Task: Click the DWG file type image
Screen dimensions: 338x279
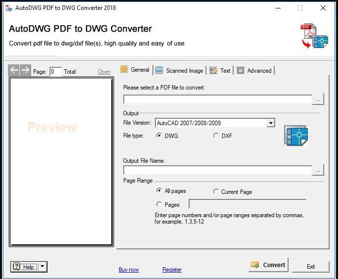Action: click(296, 136)
